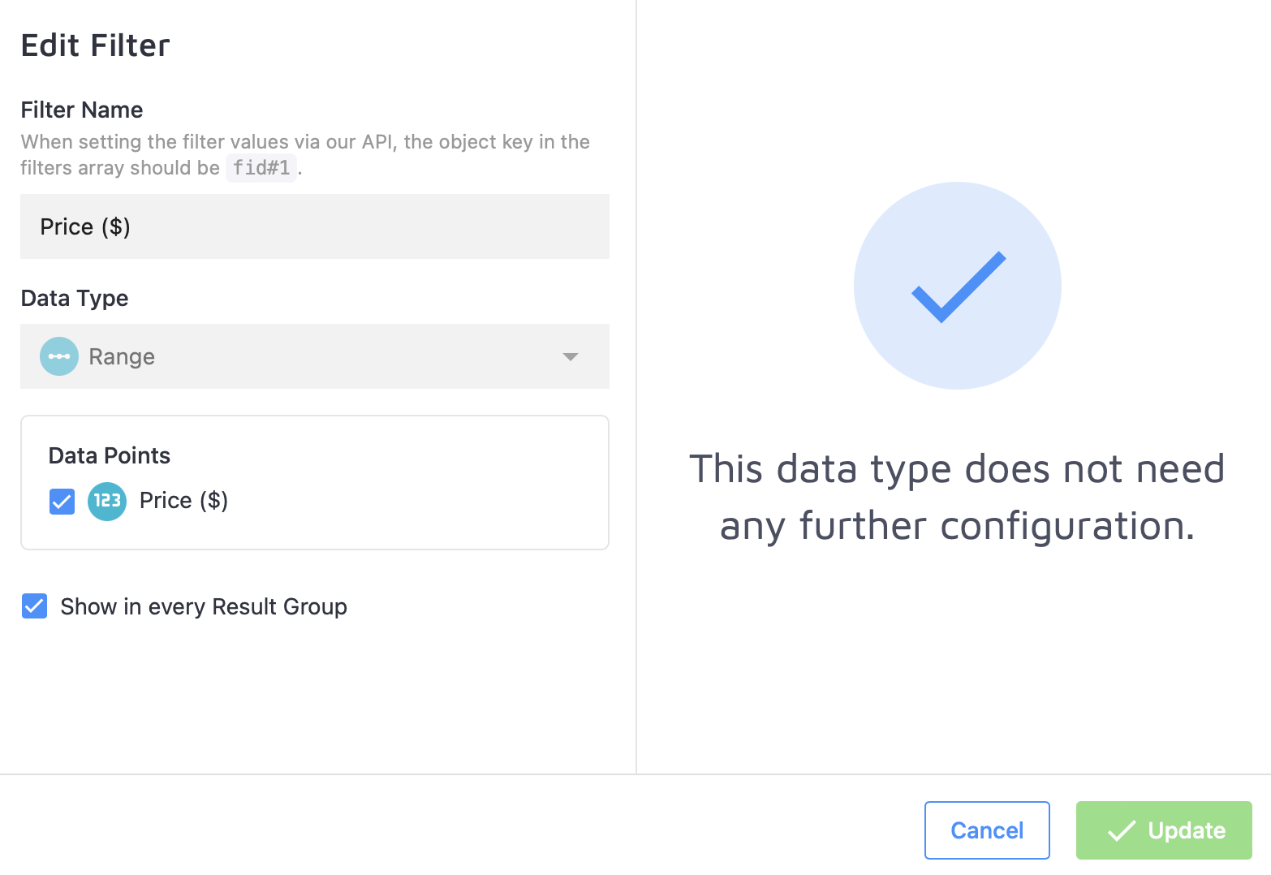
Task: Uncheck the Price ($) data point checkbox
Action: coord(62,502)
